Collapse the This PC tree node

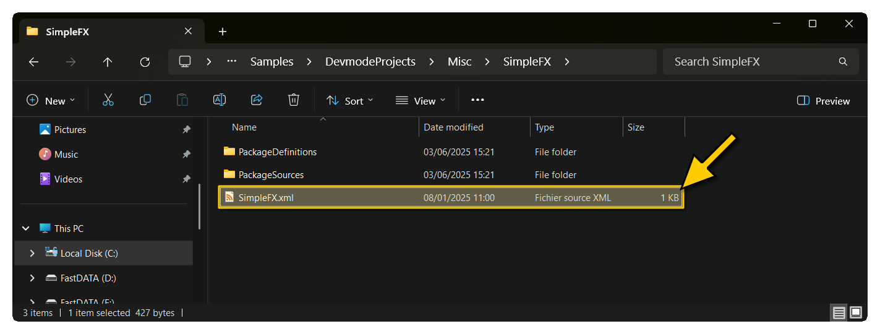coord(26,229)
